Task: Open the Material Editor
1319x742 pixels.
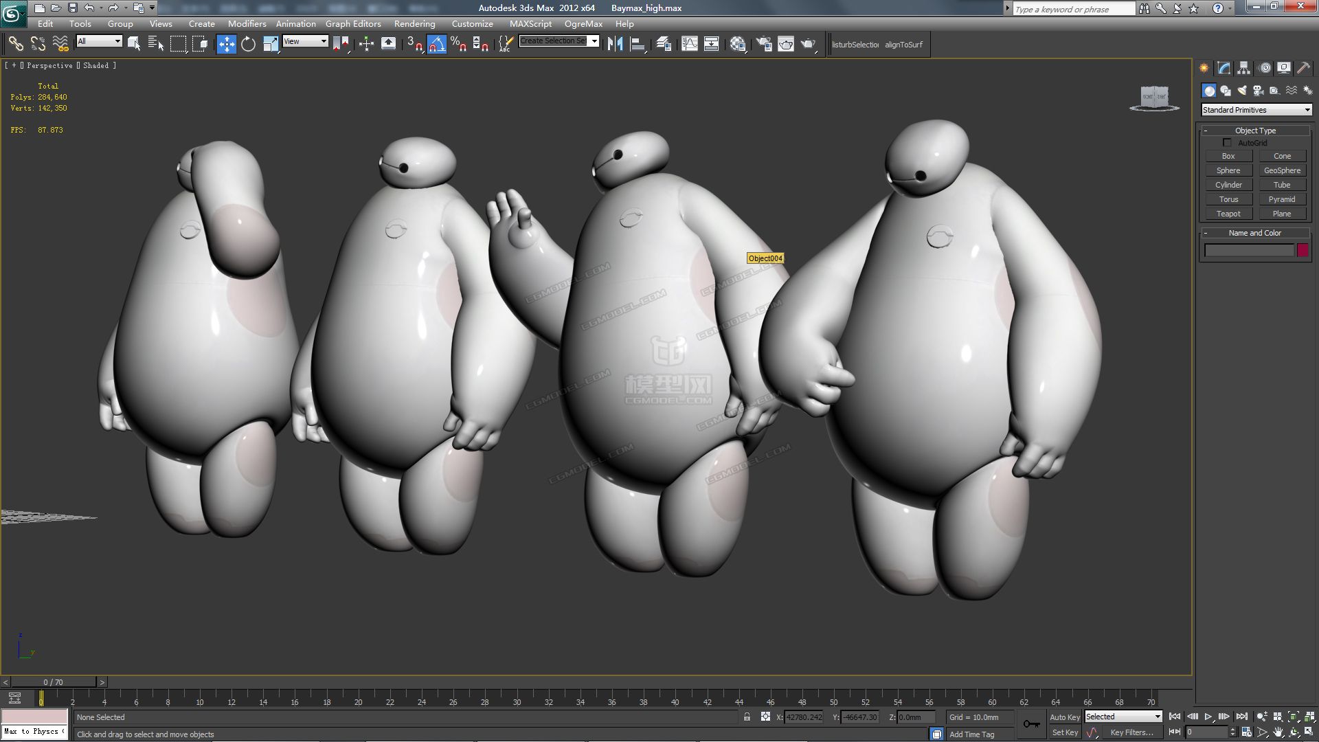Action: click(738, 44)
